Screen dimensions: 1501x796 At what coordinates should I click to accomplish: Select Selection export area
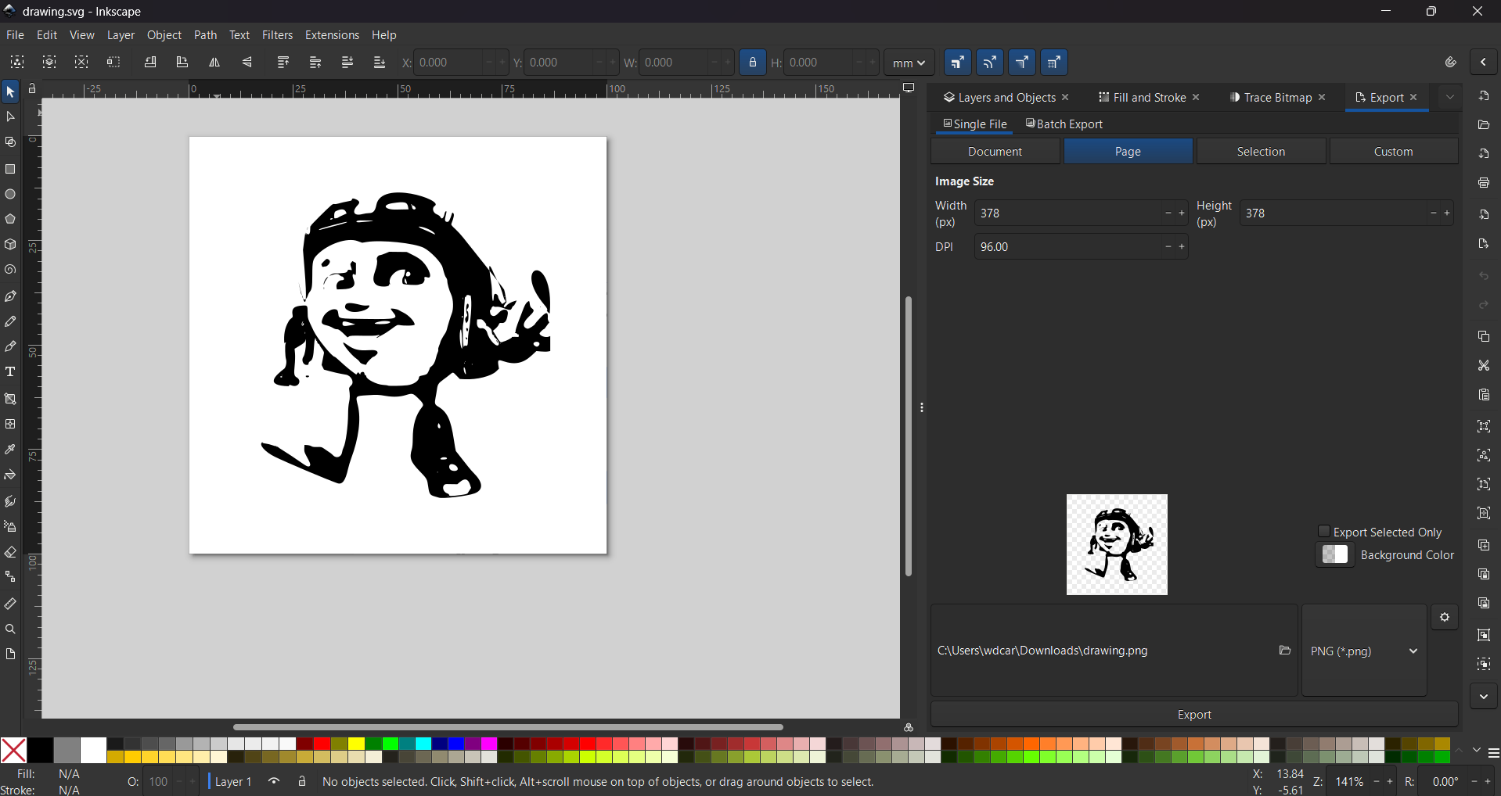[1261, 152]
